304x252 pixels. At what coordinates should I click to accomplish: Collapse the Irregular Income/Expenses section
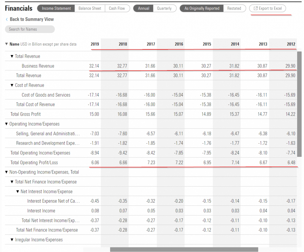pos(12,240)
